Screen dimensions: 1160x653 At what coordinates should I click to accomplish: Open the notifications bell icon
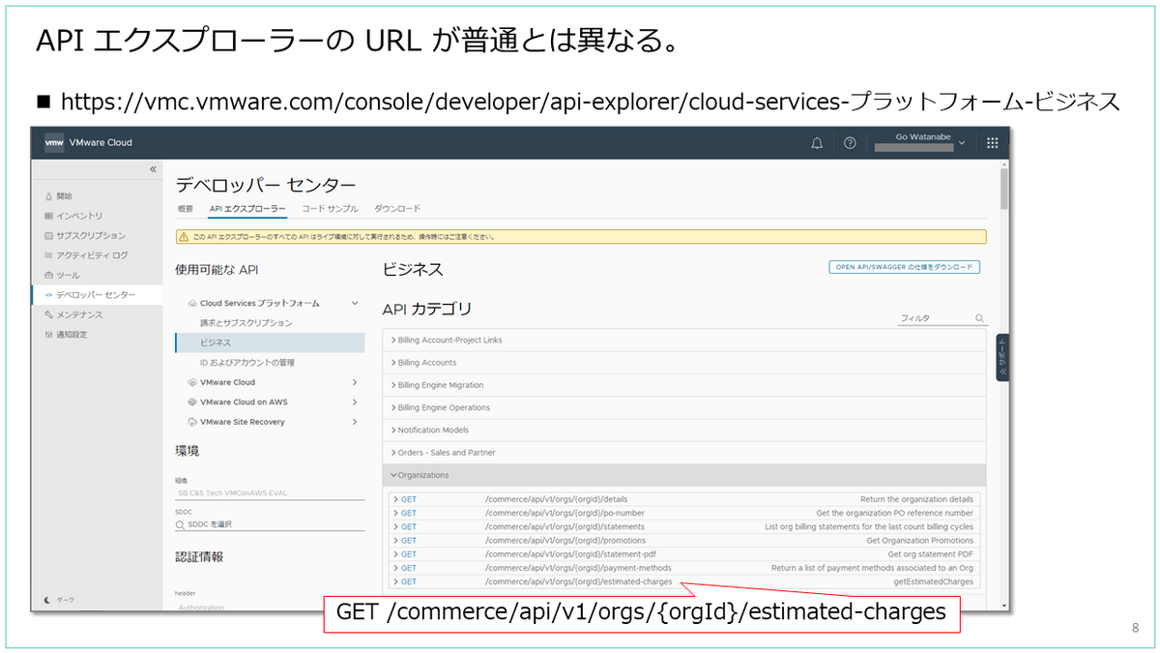pyautogui.click(x=817, y=142)
